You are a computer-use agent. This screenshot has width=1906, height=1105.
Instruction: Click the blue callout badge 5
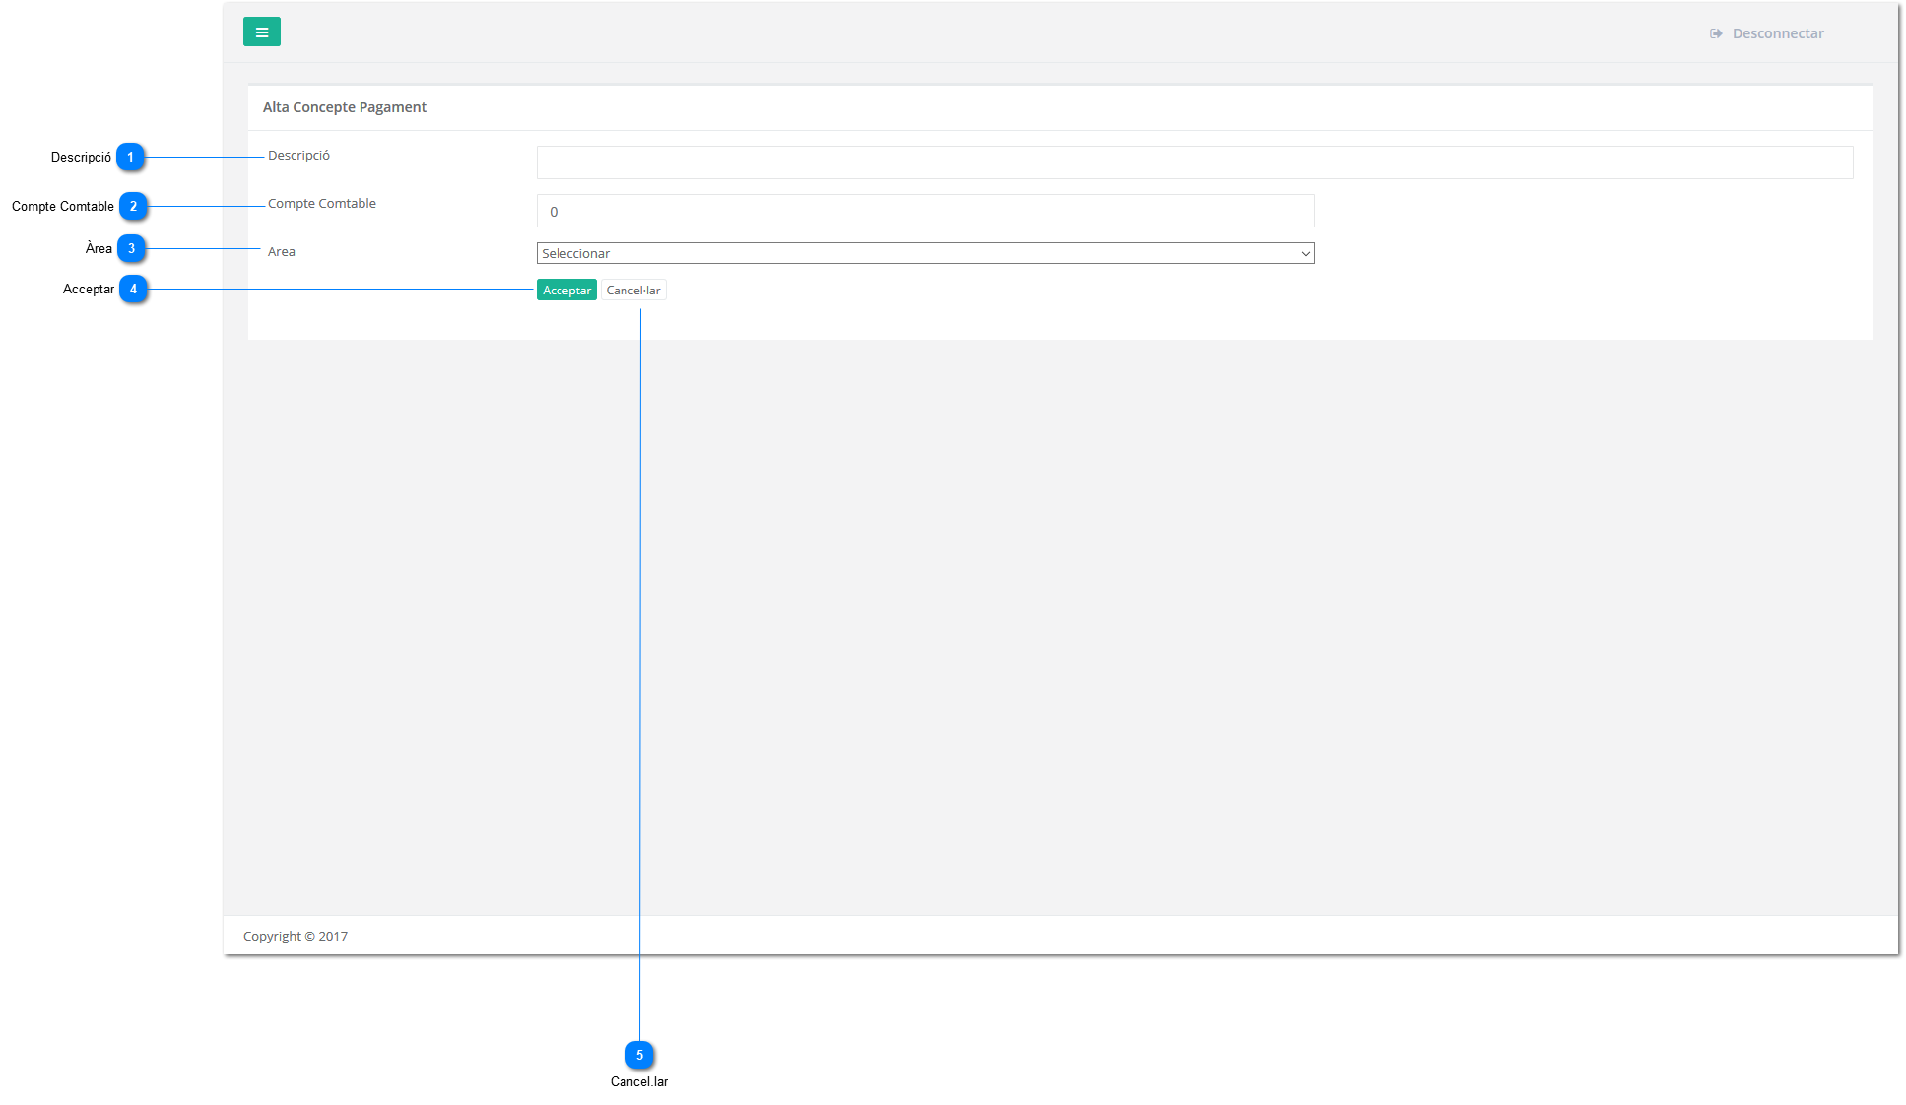pyautogui.click(x=639, y=1055)
